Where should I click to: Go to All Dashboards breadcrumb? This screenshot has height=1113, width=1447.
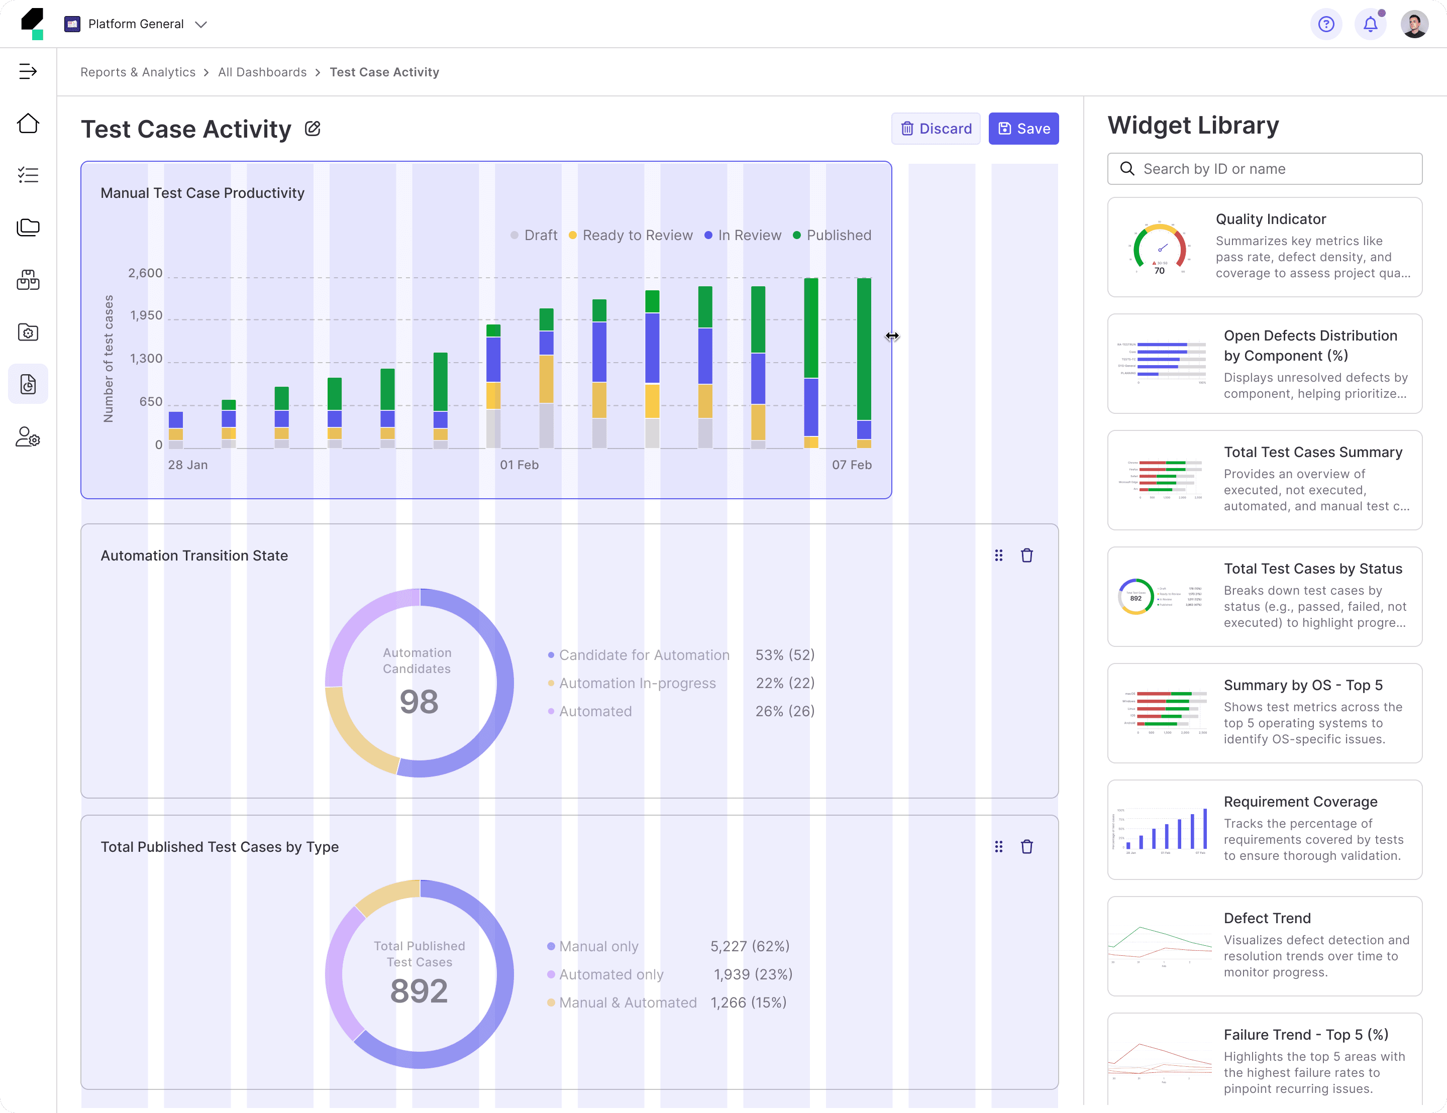(262, 72)
